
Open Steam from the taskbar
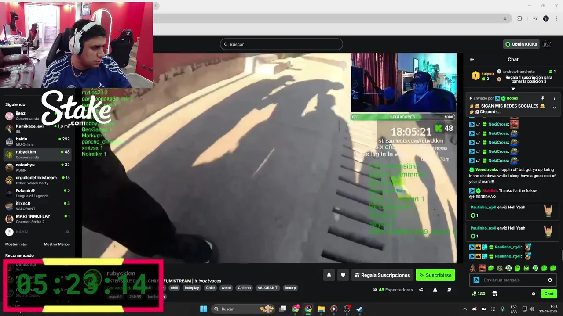pyautogui.click(x=359, y=309)
